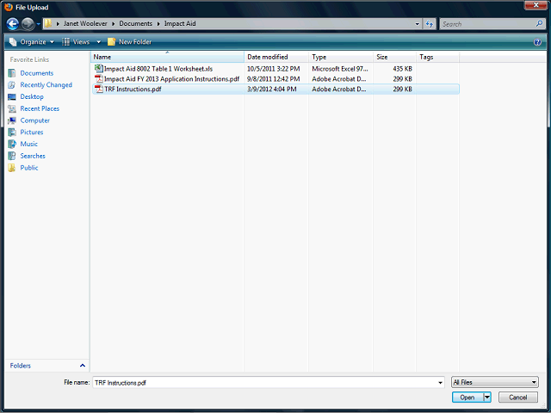Expand the File name dropdown arrow
Image resolution: width=551 pixels, height=413 pixels.
click(440, 382)
